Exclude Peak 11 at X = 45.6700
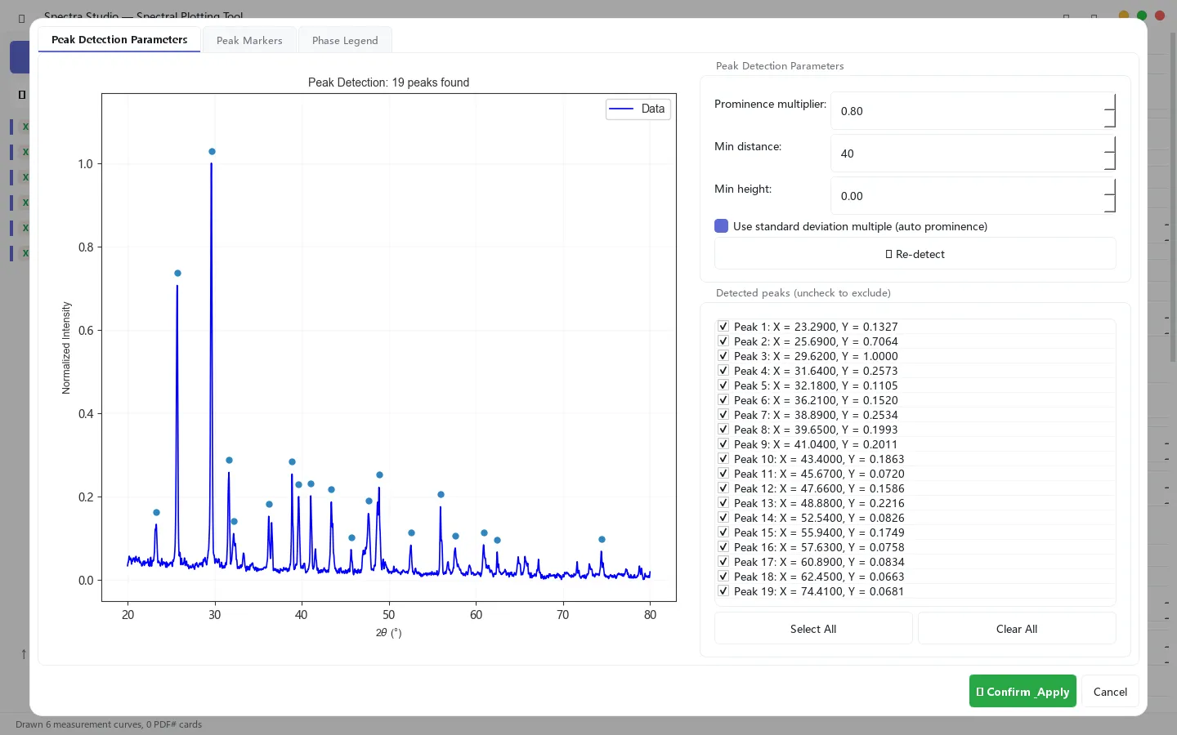The height and width of the screenshot is (735, 1177). click(723, 473)
